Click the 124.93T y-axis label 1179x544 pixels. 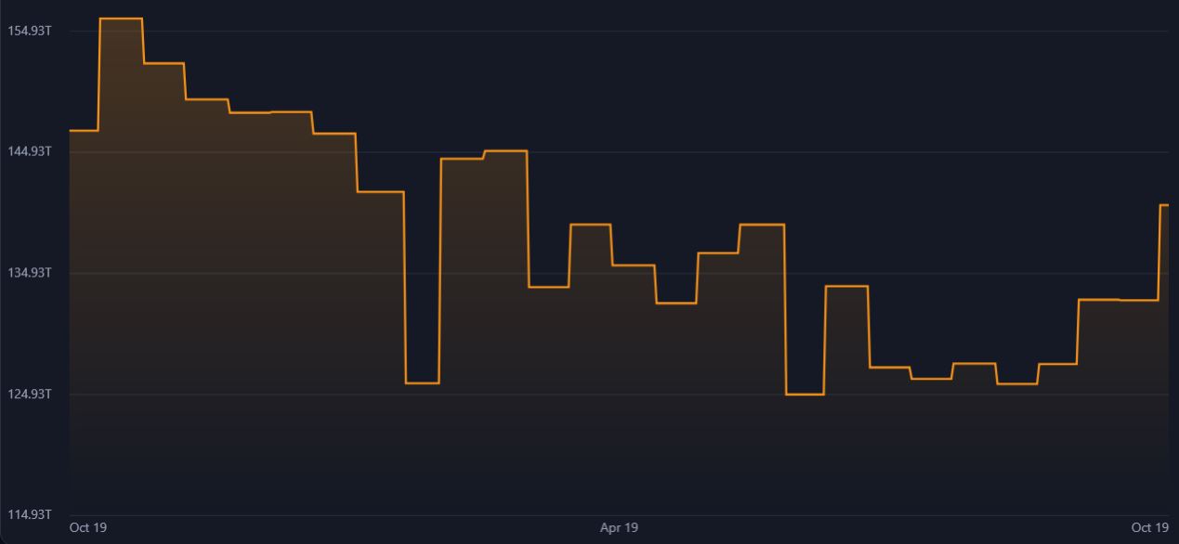pyautogui.click(x=29, y=395)
